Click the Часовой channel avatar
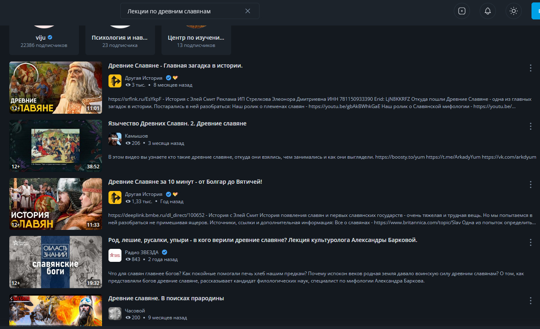 coord(115,314)
